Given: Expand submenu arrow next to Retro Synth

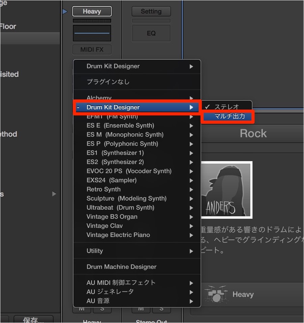Looking at the screenshot, I should [191, 189].
